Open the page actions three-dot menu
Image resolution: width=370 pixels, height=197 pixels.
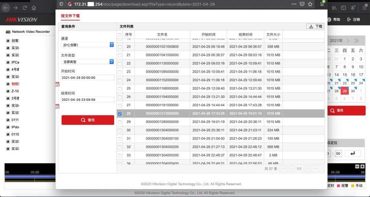pyautogui.click(x=294, y=4)
